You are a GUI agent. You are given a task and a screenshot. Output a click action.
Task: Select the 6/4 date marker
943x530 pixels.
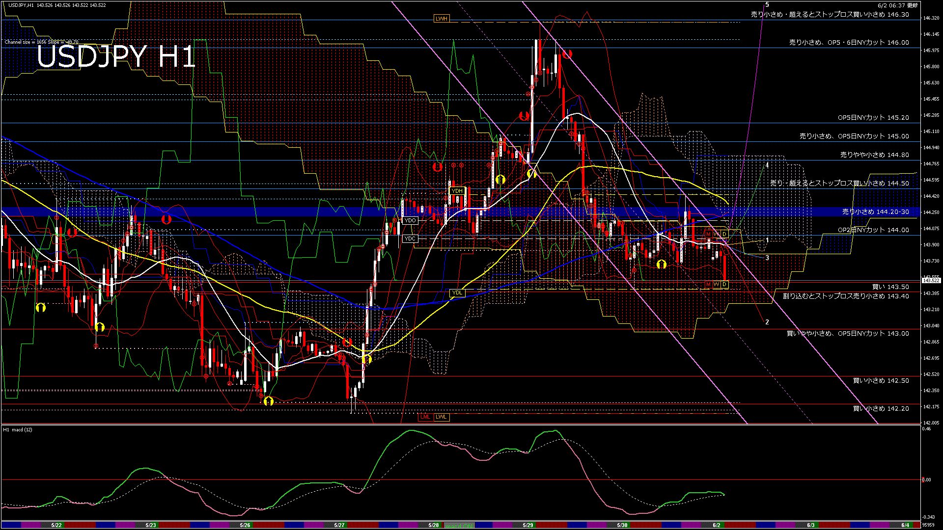coord(905,525)
